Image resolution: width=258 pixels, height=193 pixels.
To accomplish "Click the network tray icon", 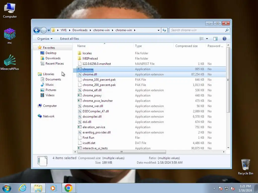I will [227, 188].
